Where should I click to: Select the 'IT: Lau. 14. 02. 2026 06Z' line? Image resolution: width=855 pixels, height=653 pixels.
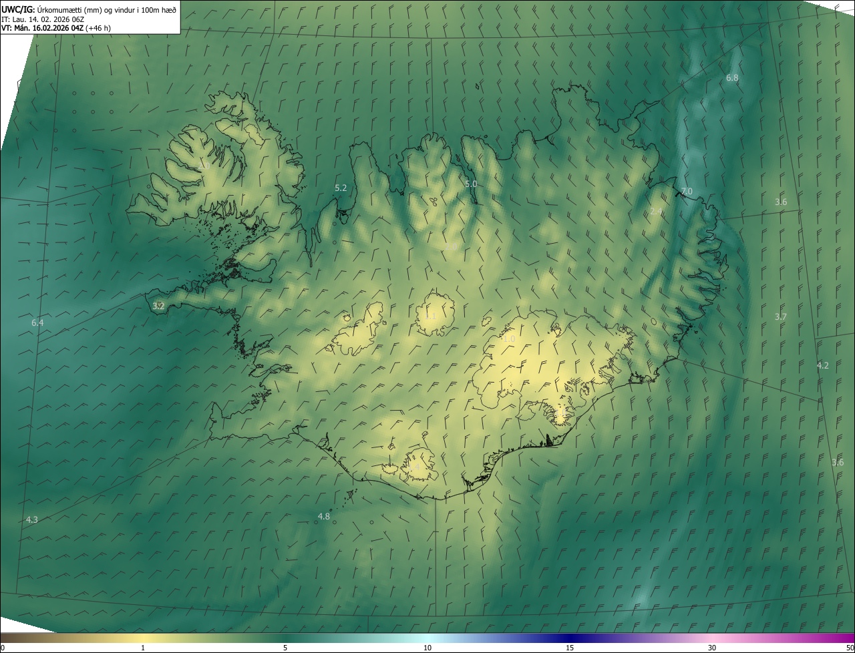click(41, 19)
